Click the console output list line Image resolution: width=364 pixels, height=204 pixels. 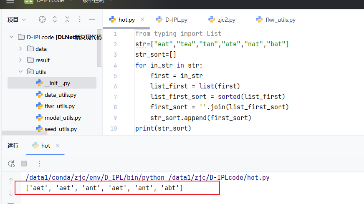point(104,188)
